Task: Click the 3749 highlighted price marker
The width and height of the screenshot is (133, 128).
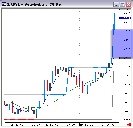Action: [x=125, y=58]
